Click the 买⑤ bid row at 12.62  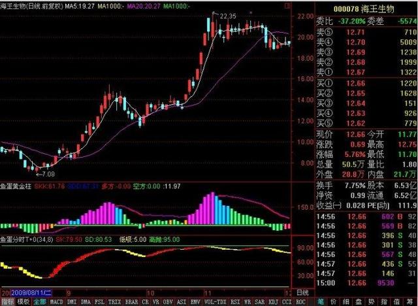tap(366, 124)
